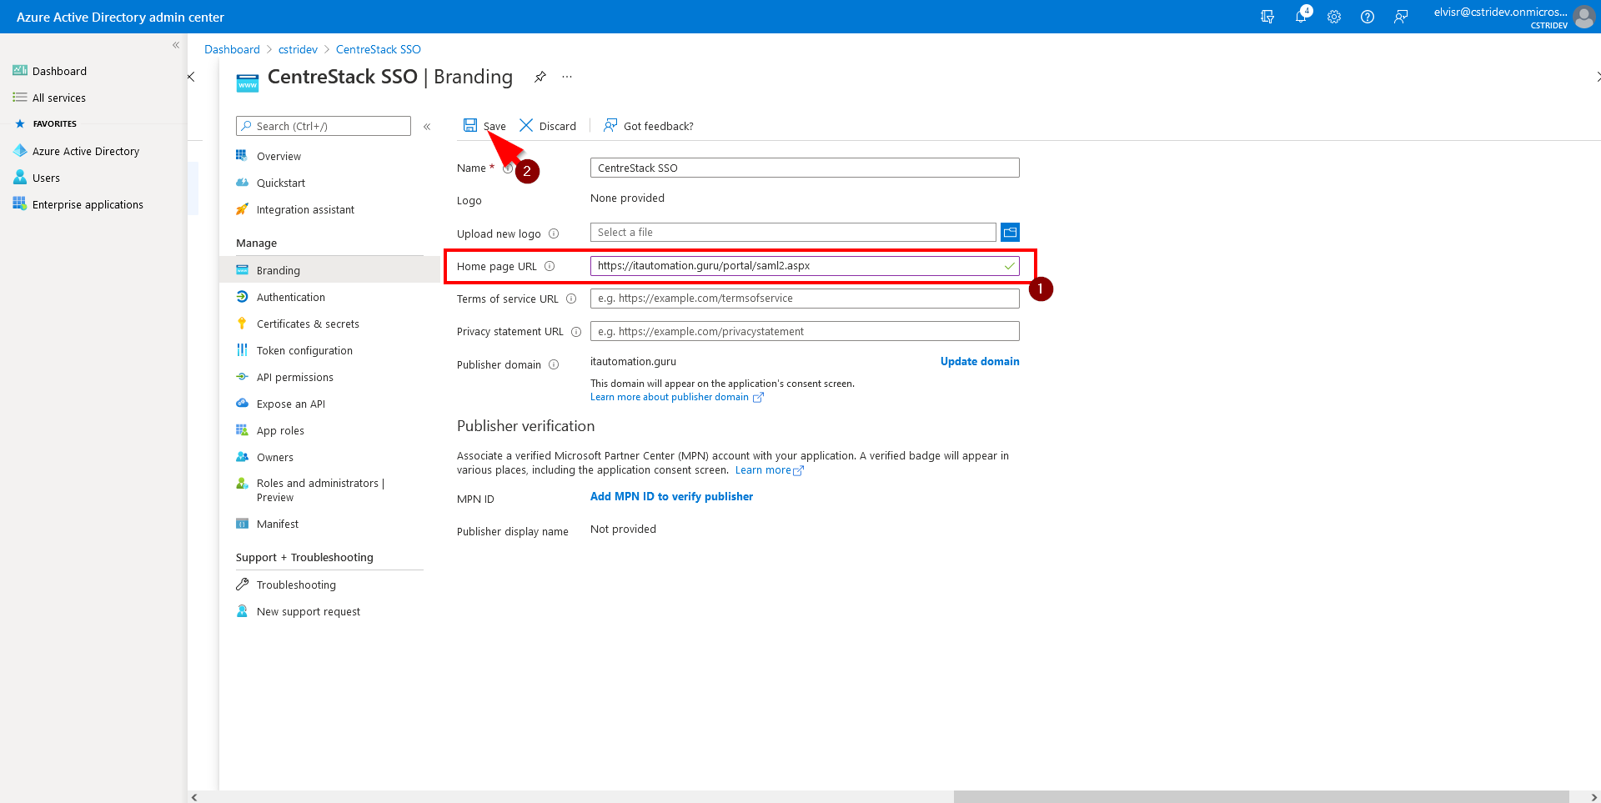Click Dashboard breadcrumb link
This screenshot has height=803, width=1601.
[232, 49]
